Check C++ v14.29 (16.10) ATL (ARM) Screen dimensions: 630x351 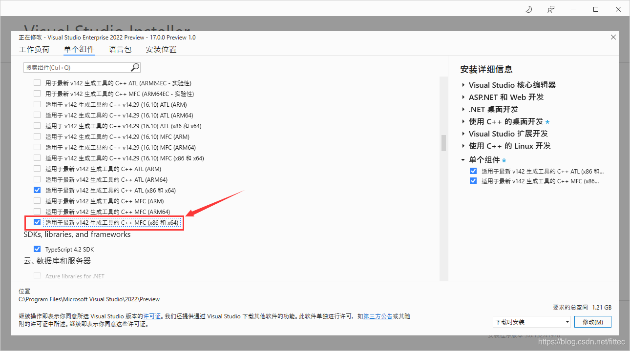(37, 104)
